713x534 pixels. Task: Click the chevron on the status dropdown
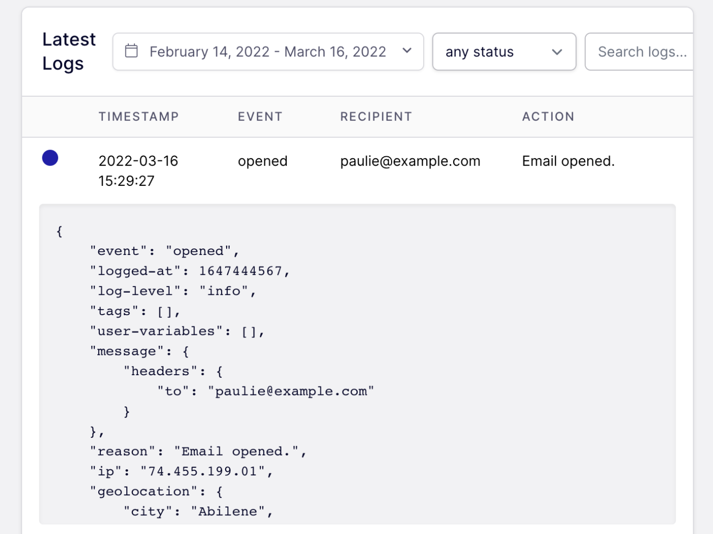coord(557,52)
